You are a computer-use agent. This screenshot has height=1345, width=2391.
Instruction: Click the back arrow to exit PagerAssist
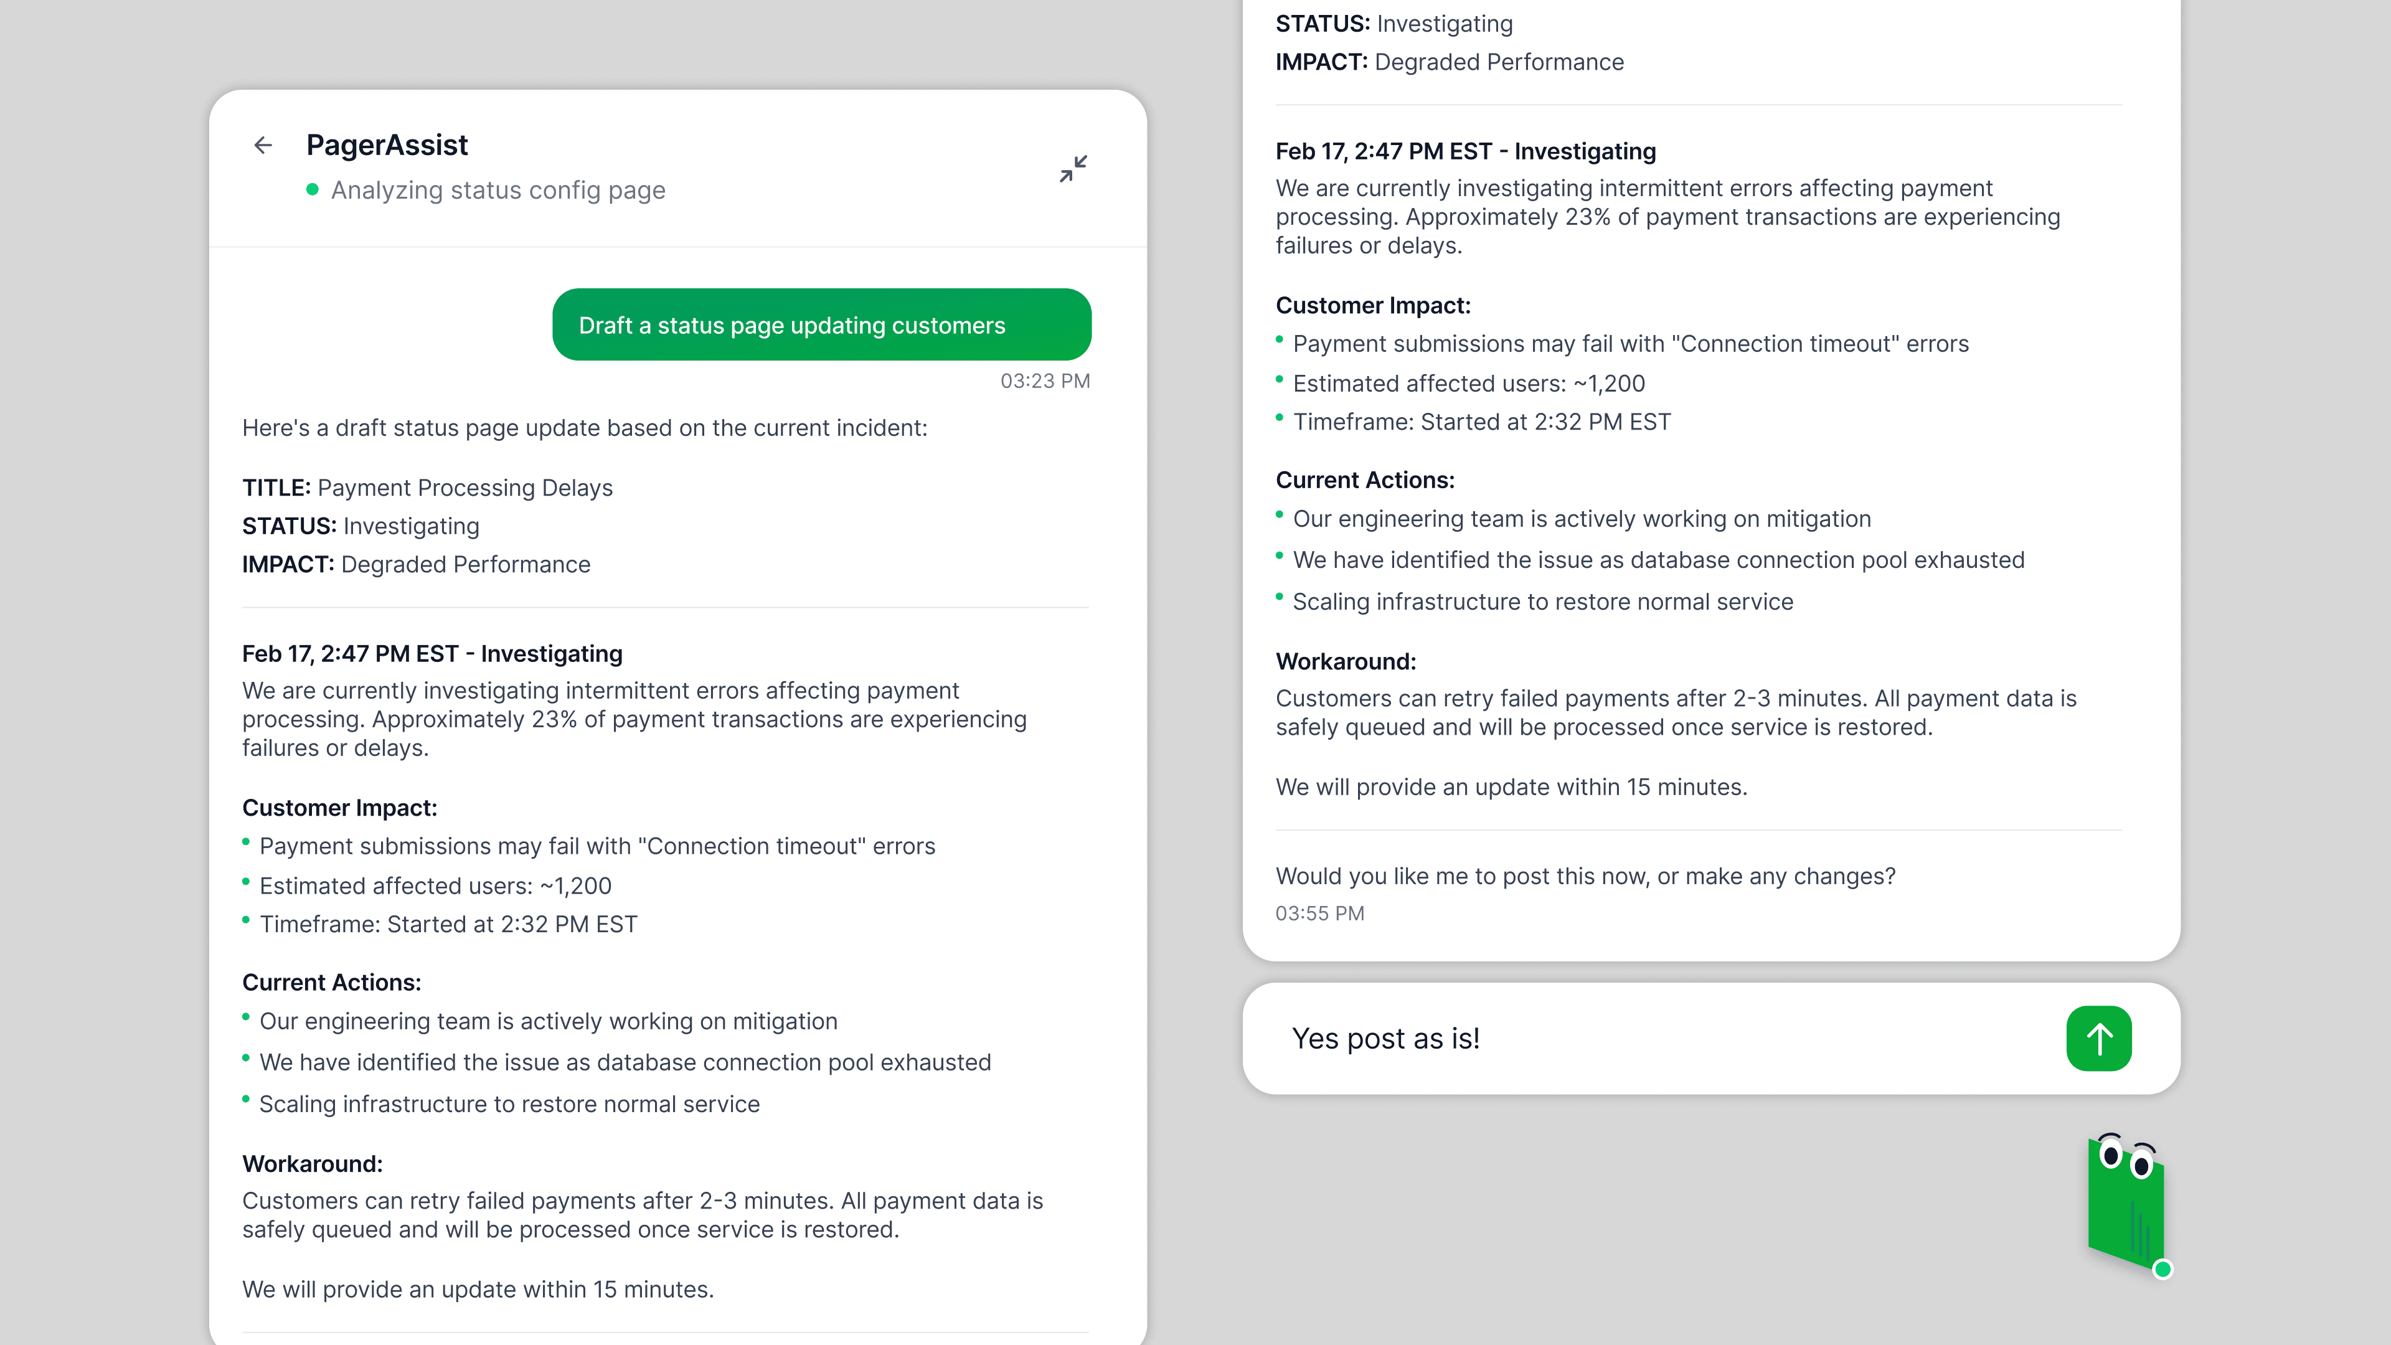click(x=263, y=145)
